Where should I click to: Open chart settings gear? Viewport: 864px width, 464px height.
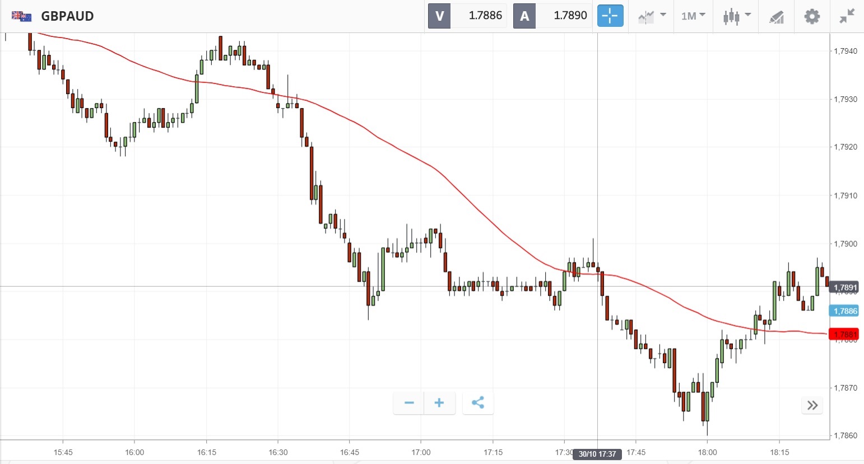[812, 16]
